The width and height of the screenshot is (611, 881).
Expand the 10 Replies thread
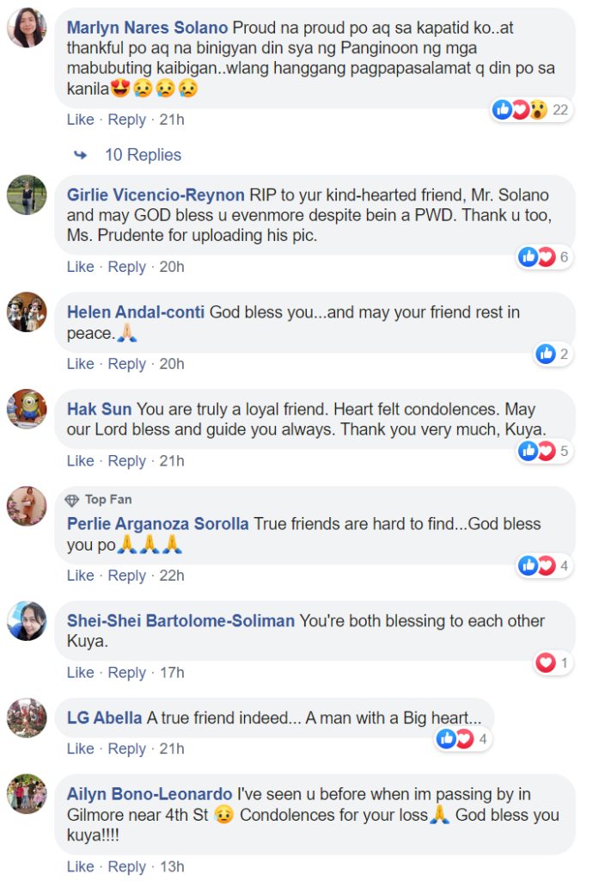click(x=143, y=155)
